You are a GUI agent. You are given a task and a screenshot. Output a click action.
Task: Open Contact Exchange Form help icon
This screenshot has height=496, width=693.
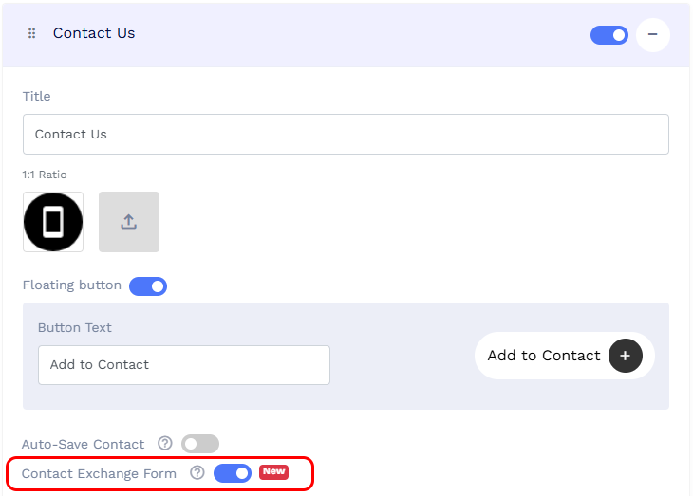(197, 472)
